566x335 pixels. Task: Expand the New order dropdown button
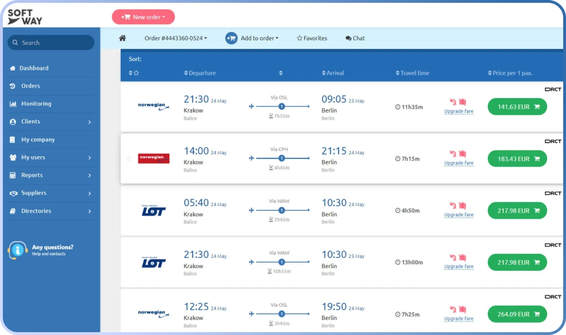[x=143, y=17]
